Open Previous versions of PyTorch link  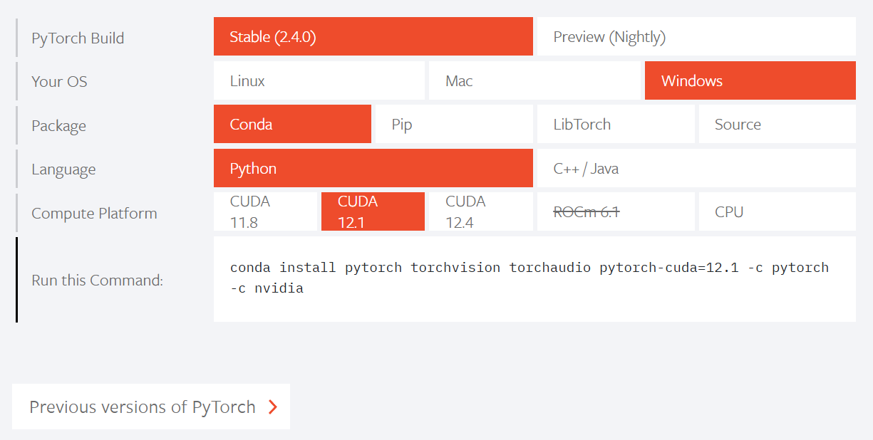pos(143,407)
